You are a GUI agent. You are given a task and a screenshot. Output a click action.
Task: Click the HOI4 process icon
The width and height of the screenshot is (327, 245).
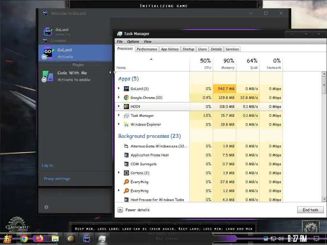coord(126,107)
